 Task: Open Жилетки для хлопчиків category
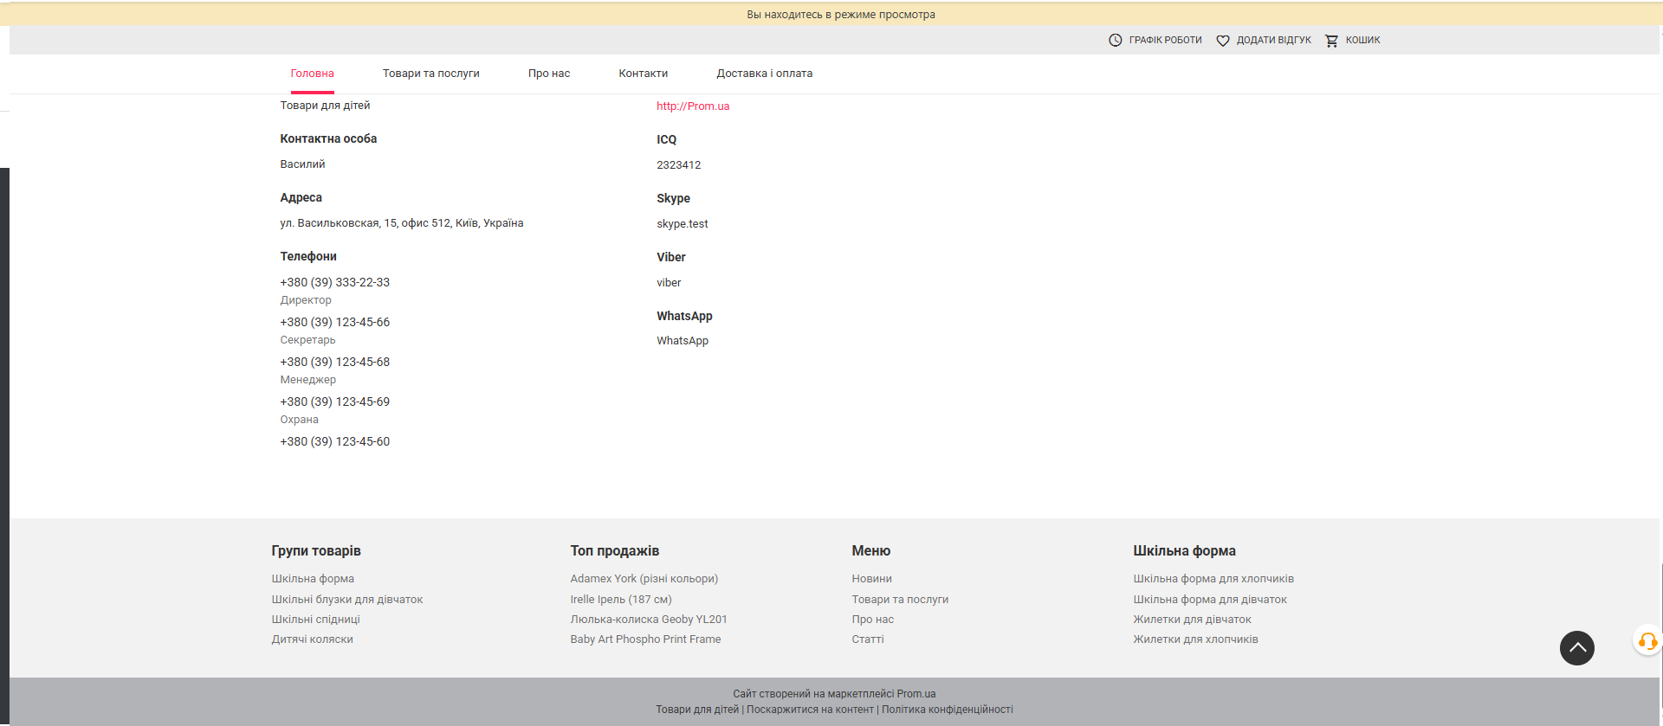1195,639
